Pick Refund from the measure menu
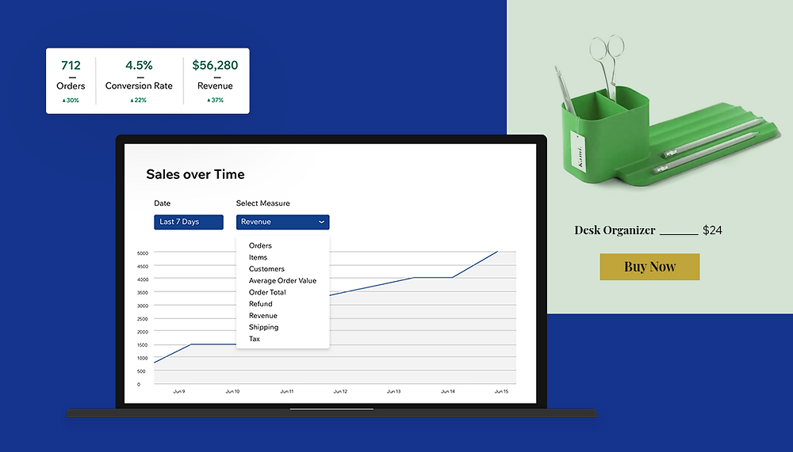This screenshot has width=793, height=452. (260, 303)
